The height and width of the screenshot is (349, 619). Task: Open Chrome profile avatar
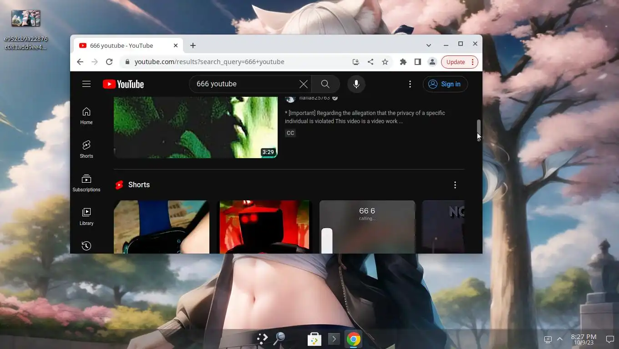point(432,62)
